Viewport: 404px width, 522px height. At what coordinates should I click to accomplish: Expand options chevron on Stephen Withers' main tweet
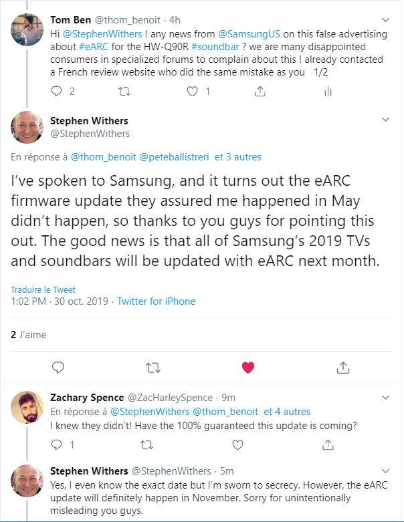[385, 120]
